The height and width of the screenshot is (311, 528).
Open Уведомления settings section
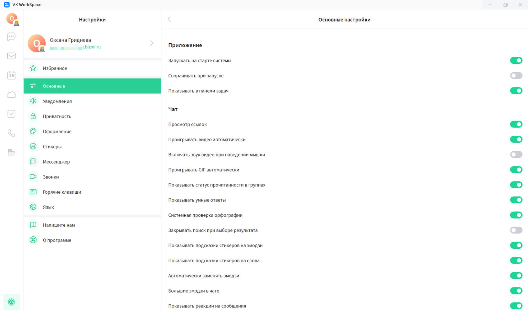57,101
